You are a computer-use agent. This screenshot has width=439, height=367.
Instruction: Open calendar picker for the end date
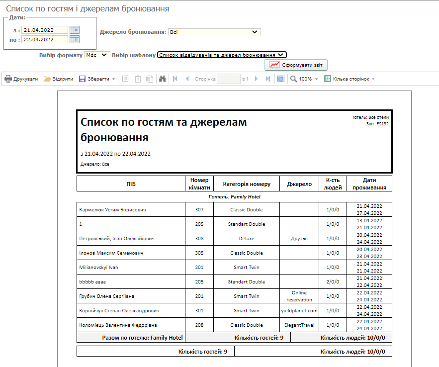pyautogui.click(x=75, y=40)
